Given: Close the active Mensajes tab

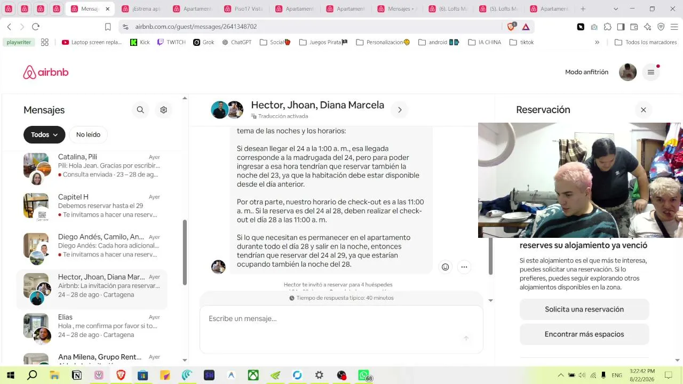Looking at the screenshot, I should click(108, 9).
